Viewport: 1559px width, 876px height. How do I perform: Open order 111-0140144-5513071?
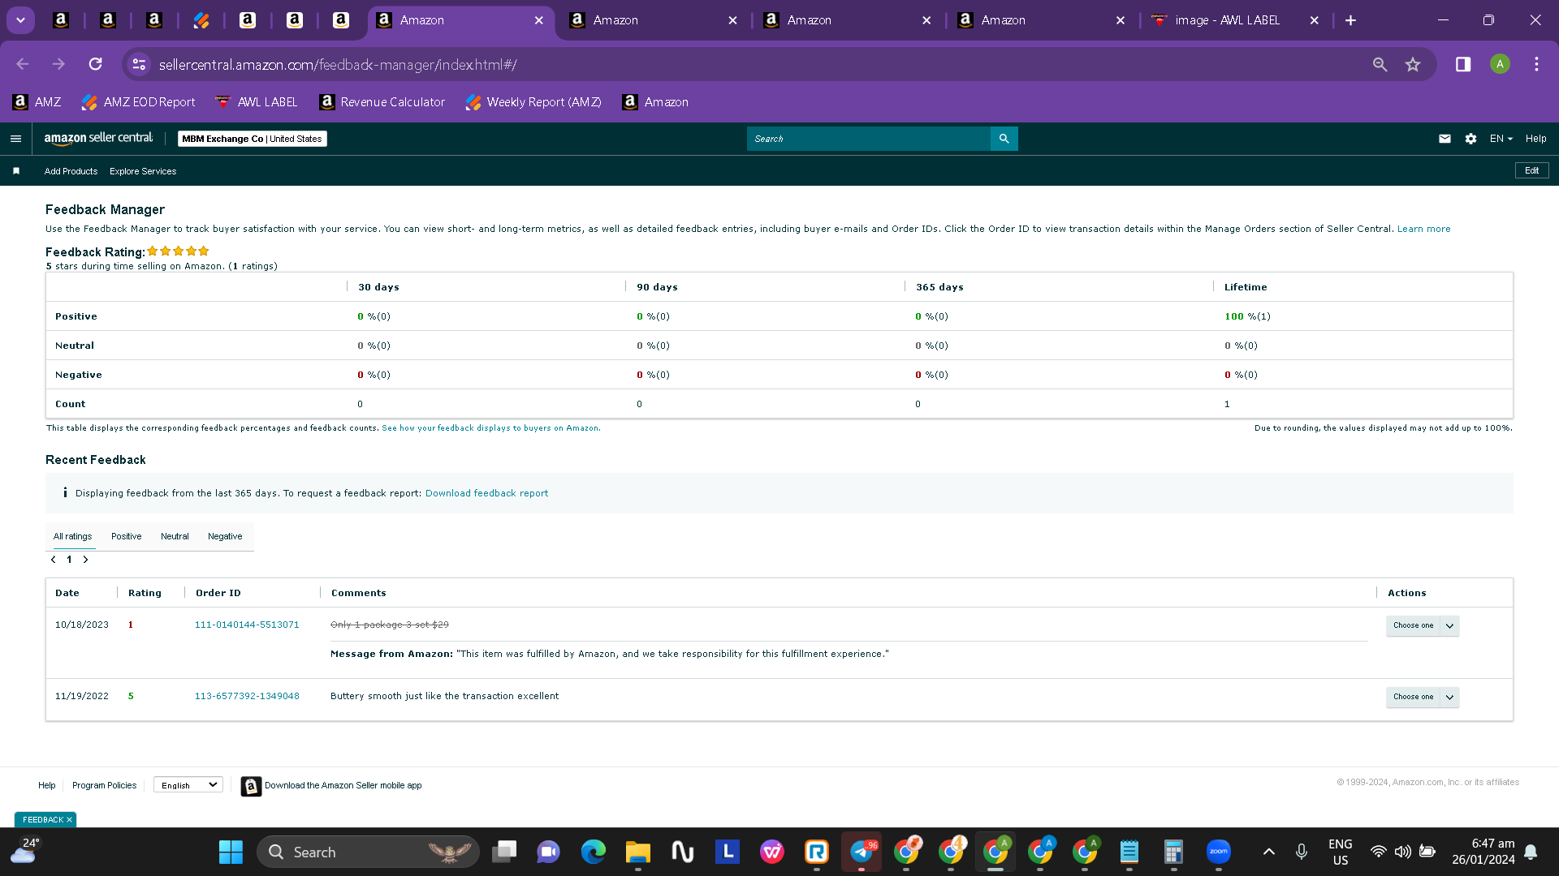247,625
